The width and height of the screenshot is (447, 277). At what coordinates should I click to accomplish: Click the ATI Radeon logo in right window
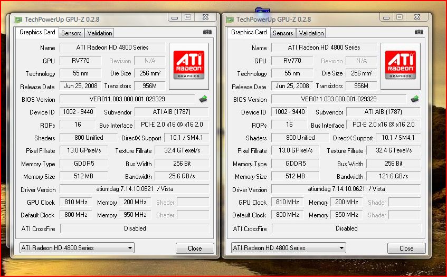[400, 65]
